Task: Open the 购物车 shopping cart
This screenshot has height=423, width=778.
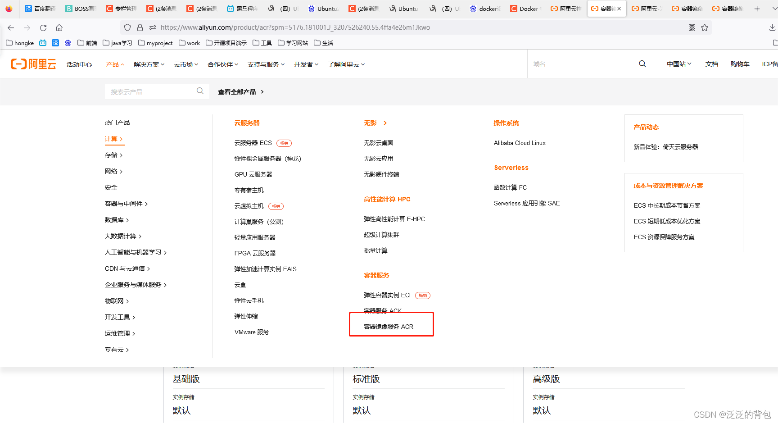Action: [740, 64]
